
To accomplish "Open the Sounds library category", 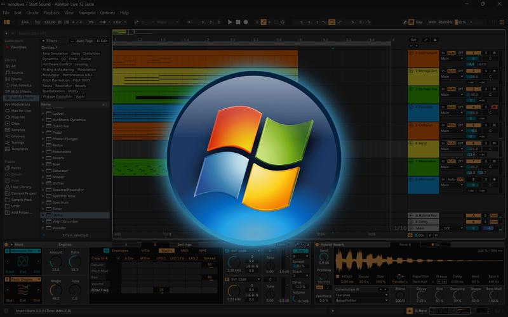I will click(18, 72).
